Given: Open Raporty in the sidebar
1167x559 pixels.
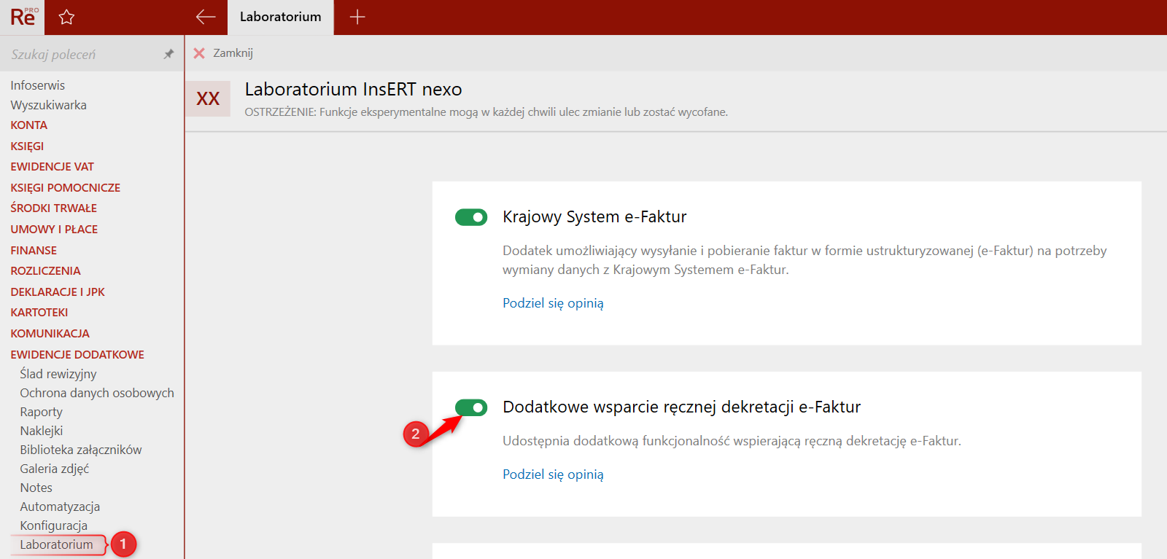Looking at the screenshot, I should click(41, 412).
